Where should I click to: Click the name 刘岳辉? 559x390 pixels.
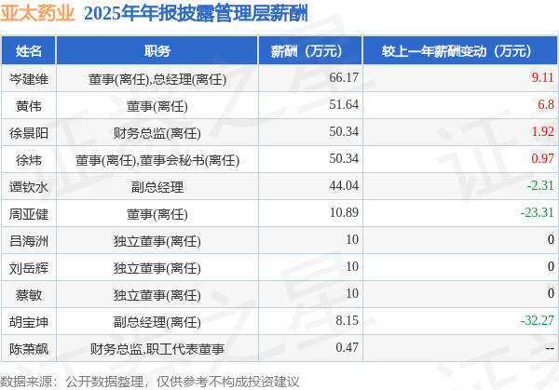click(29, 268)
